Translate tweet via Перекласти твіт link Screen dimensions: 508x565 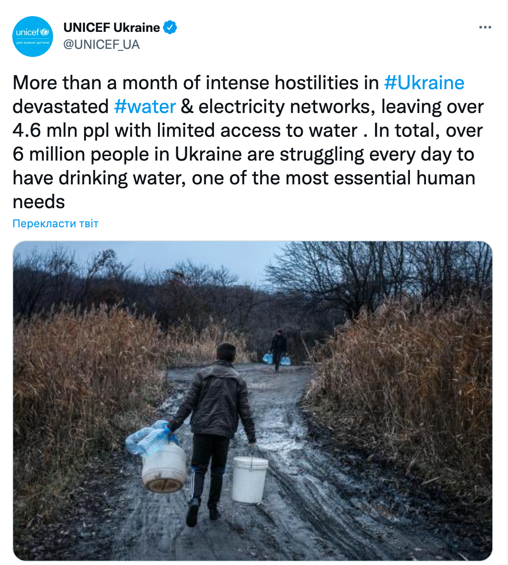tap(56, 223)
